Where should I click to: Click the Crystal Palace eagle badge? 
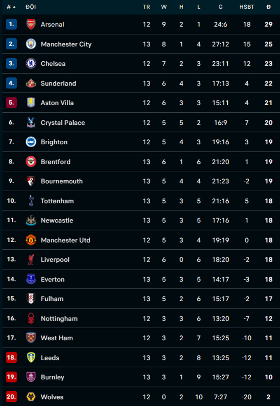pos(31,123)
